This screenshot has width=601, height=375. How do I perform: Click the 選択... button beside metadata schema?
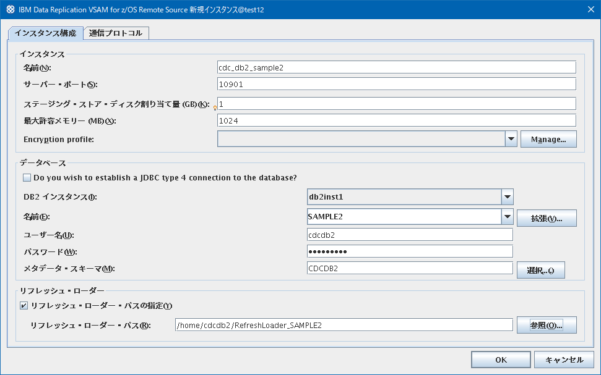(x=541, y=270)
